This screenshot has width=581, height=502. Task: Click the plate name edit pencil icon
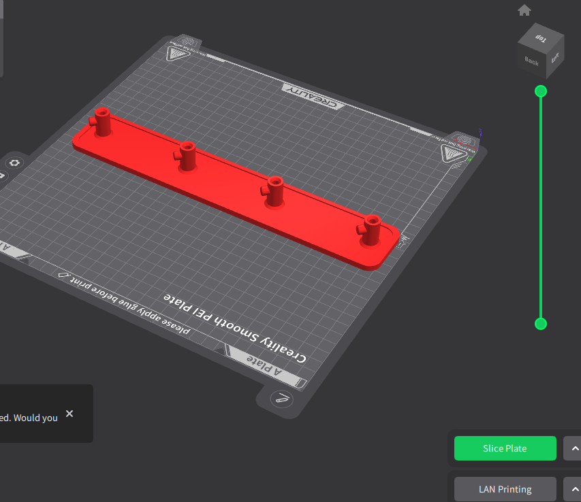point(282,399)
